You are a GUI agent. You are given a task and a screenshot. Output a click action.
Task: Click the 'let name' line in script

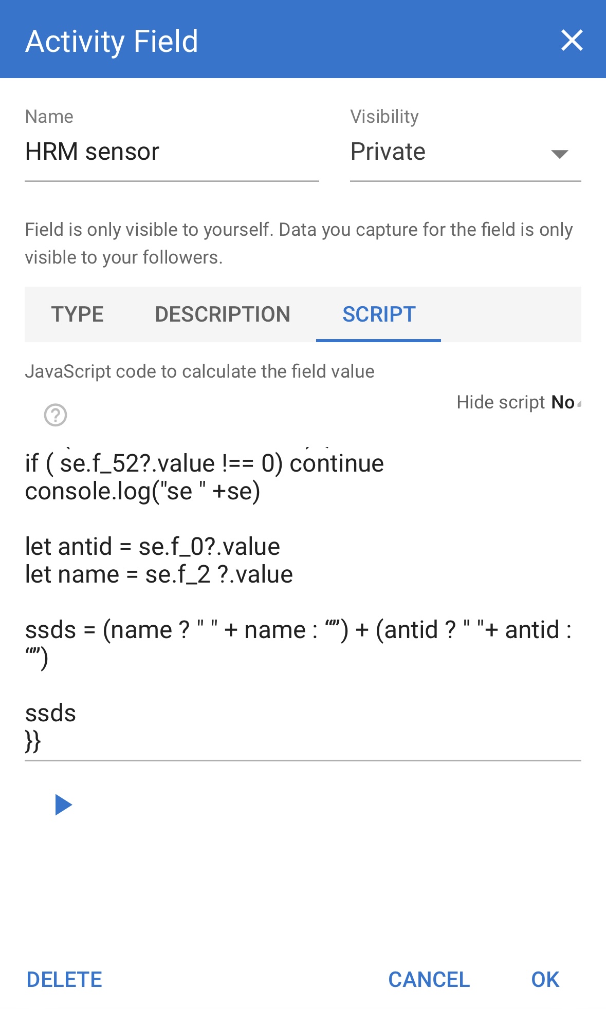(159, 574)
